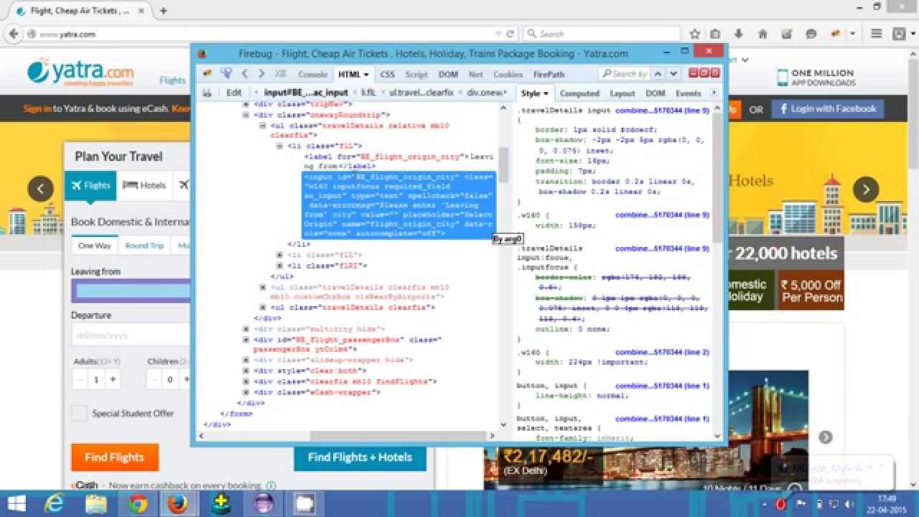The image size is (919, 517).
Task: Select the highlighted BE_flight_origin_city input node
Action: pyautogui.click(x=398, y=205)
